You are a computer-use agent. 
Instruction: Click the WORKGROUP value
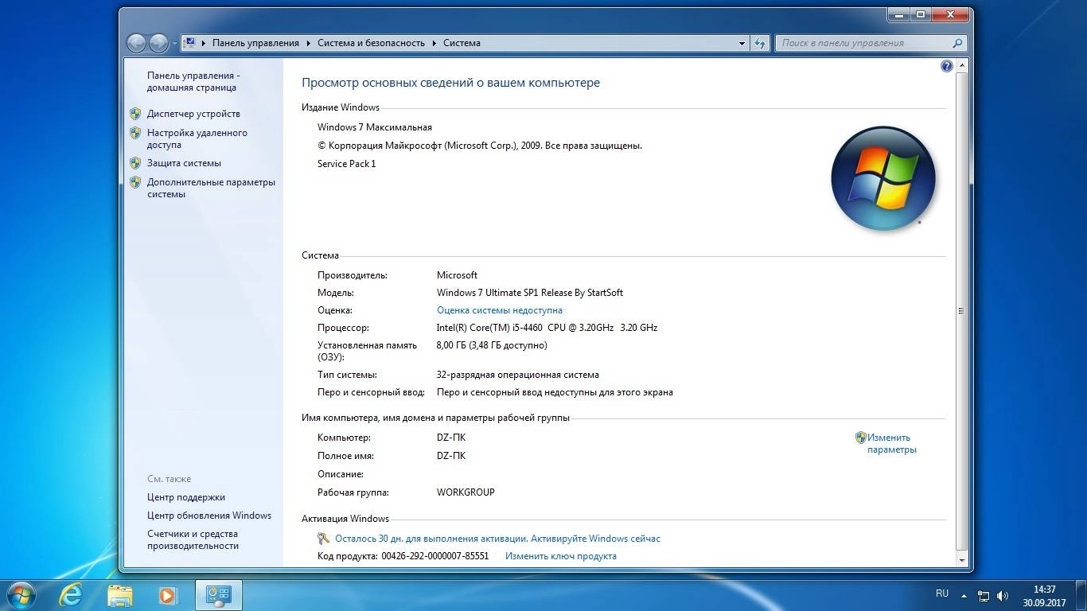(466, 492)
